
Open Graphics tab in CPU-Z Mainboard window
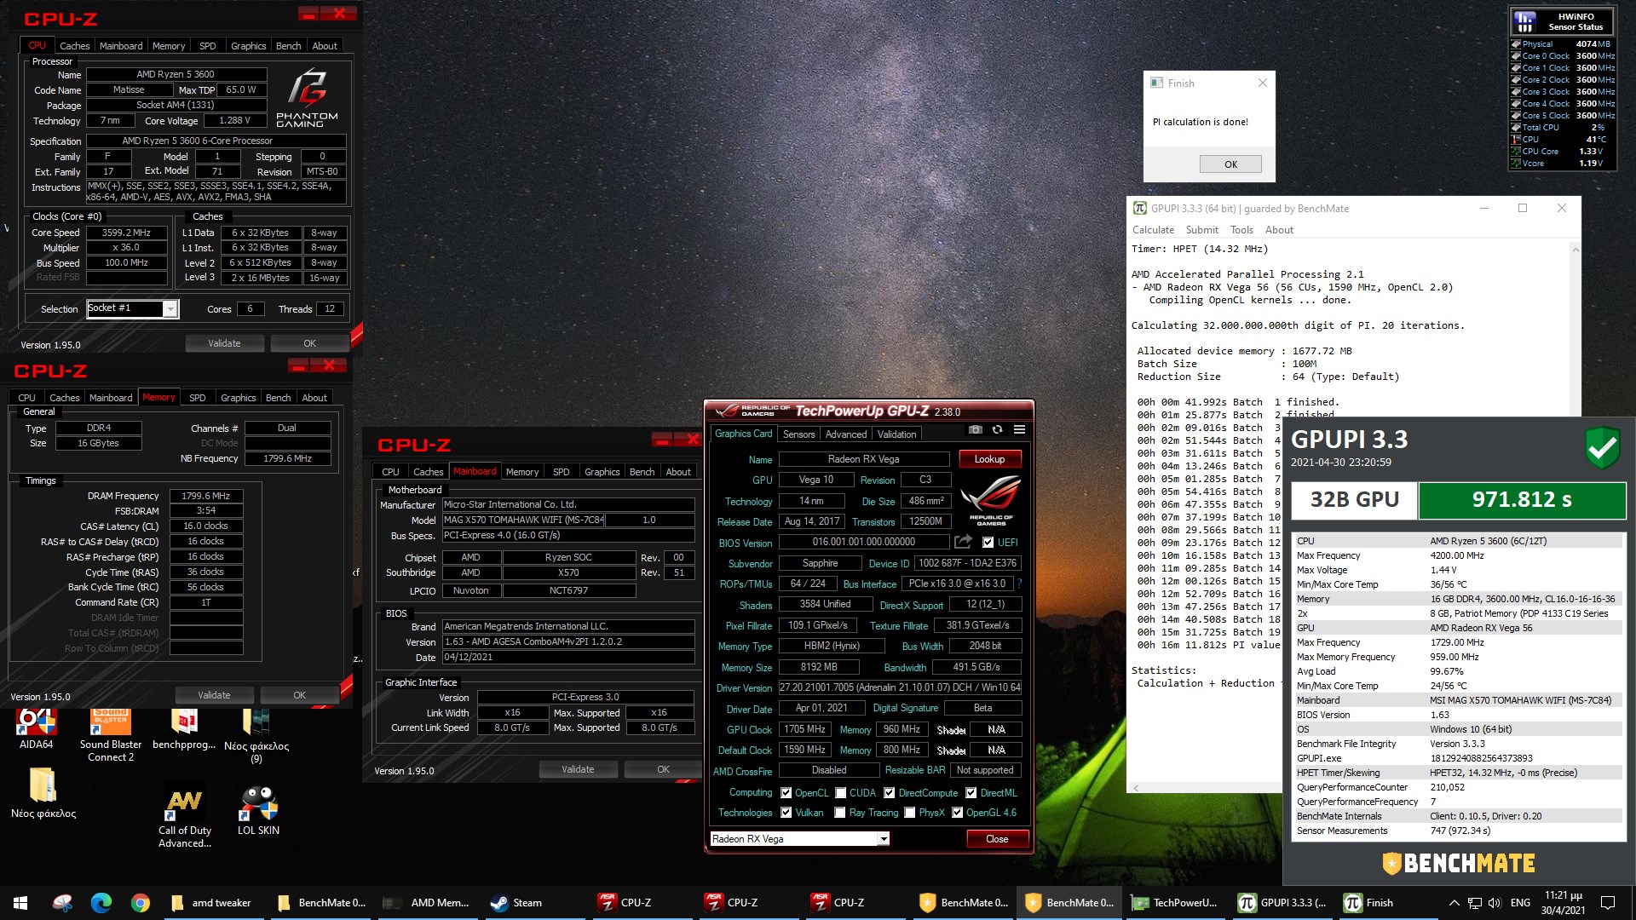click(x=602, y=472)
